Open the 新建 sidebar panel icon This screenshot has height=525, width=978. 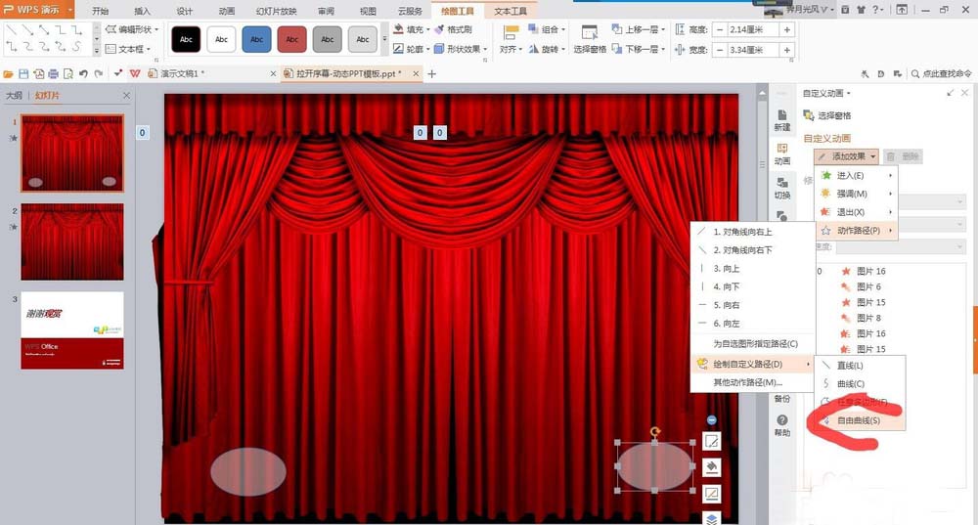[782, 120]
